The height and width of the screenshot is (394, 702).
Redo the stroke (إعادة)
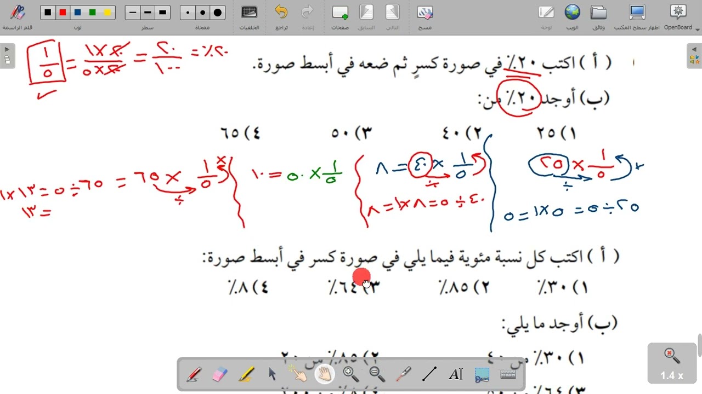(308, 16)
